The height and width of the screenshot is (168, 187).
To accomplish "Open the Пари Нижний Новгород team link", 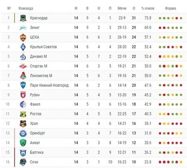I will coord(49,85).
